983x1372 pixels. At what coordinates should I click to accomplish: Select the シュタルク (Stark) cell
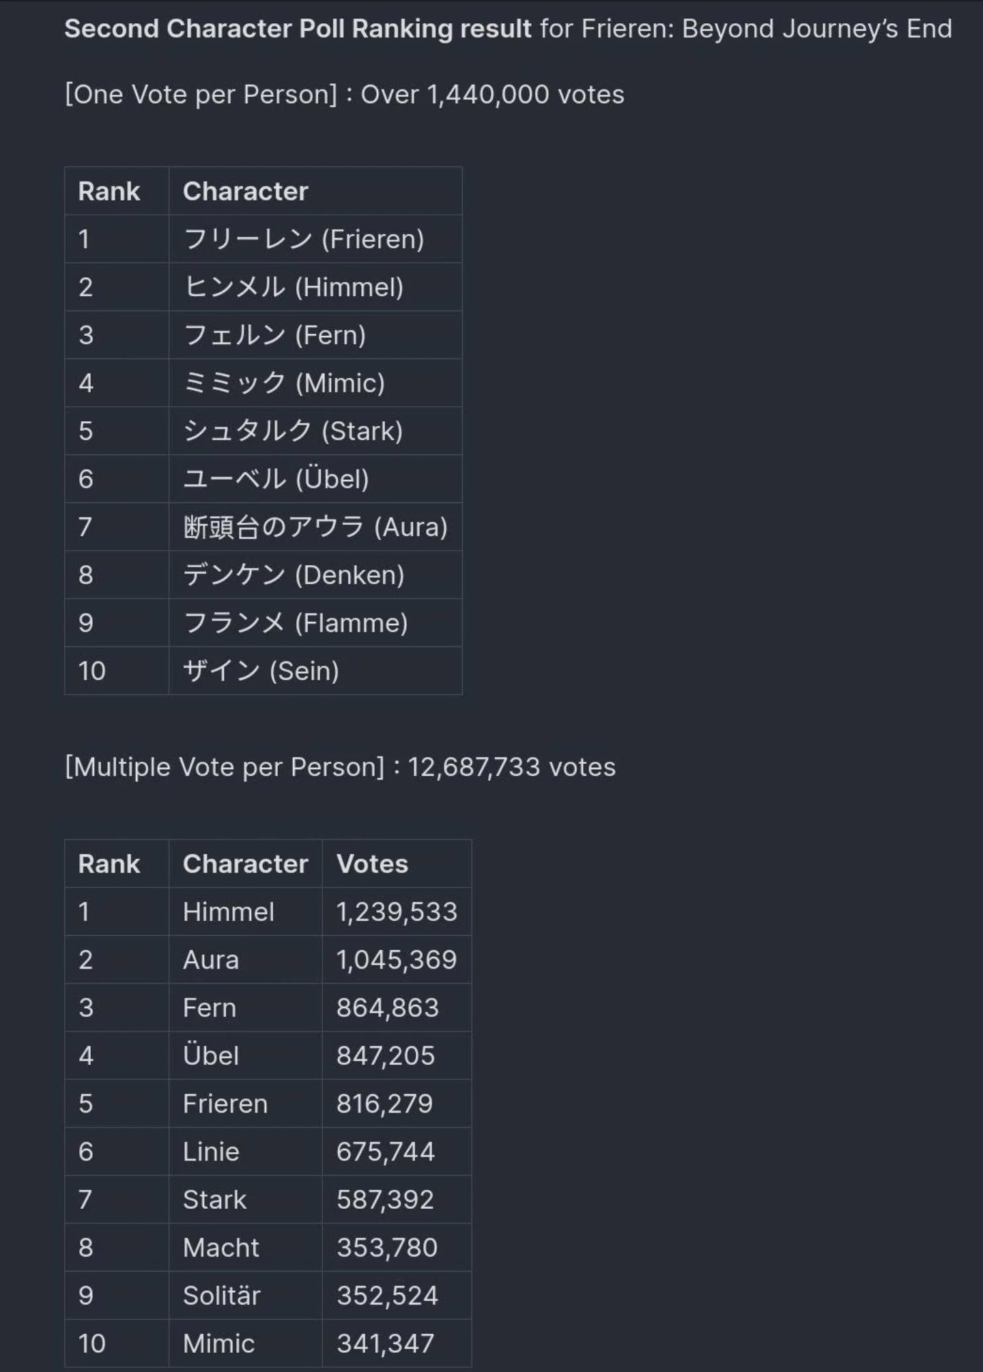click(x=315, y=431)
